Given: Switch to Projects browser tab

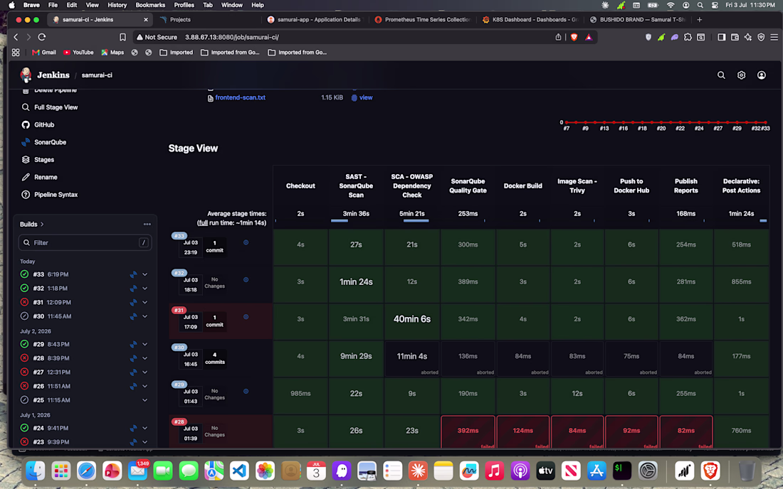Looking at the screenshot, I should 180,19.
